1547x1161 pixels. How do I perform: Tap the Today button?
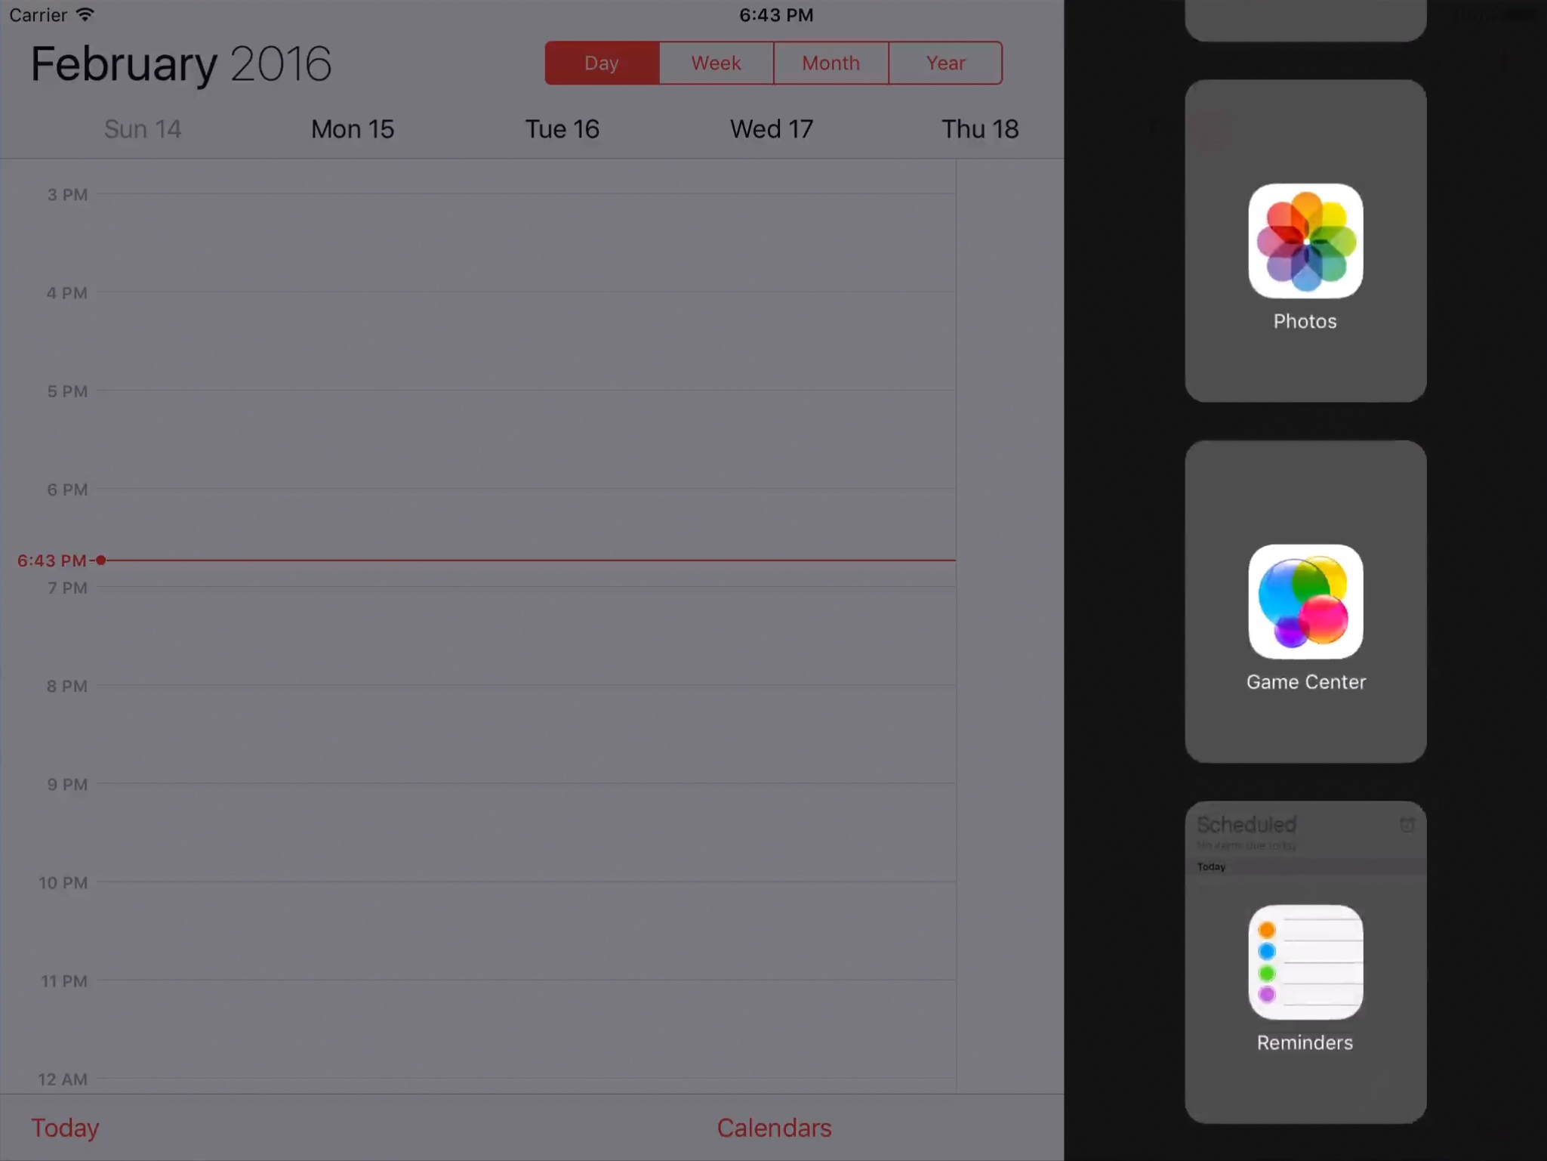[65, 1127]
